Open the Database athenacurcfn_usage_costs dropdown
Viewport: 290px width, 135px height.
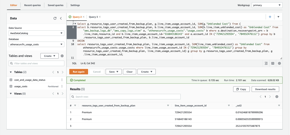37,44
